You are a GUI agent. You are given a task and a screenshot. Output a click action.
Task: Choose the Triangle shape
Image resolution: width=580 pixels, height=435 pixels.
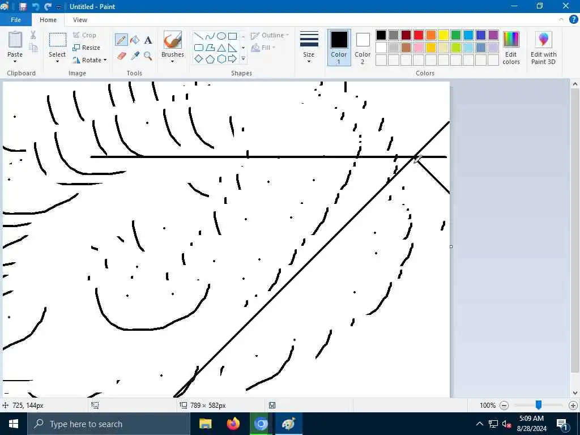[221, 48]
